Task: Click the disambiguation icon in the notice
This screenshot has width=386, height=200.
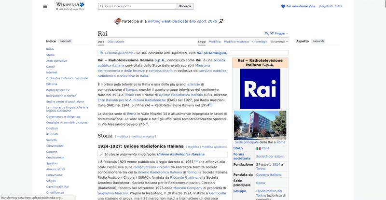Action: point(101,53)
